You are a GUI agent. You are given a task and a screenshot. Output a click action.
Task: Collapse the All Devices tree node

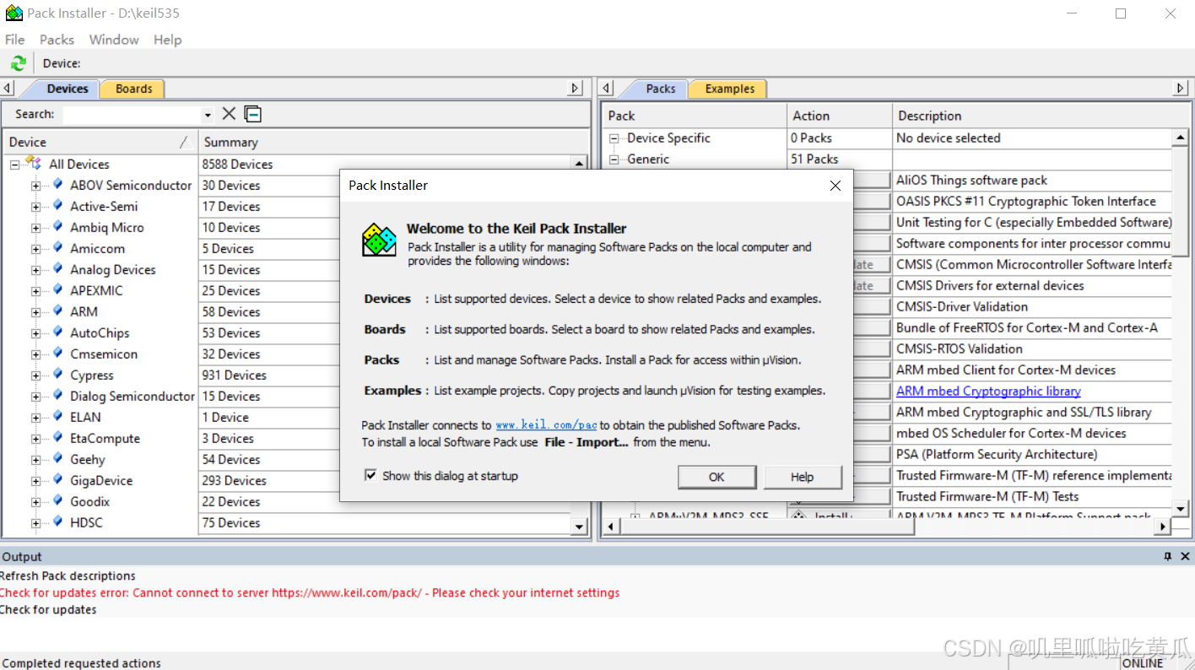[x=14, y=165]
